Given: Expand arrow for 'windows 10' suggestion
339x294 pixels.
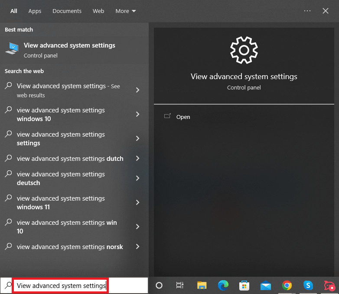Looking at the screenshot, I should (x=137, y=114).
